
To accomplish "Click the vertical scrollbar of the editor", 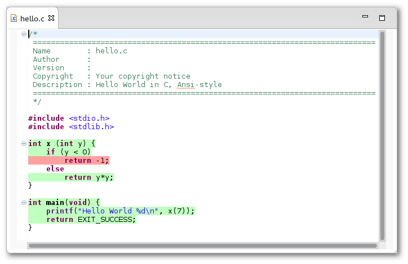I will [382, 135].
